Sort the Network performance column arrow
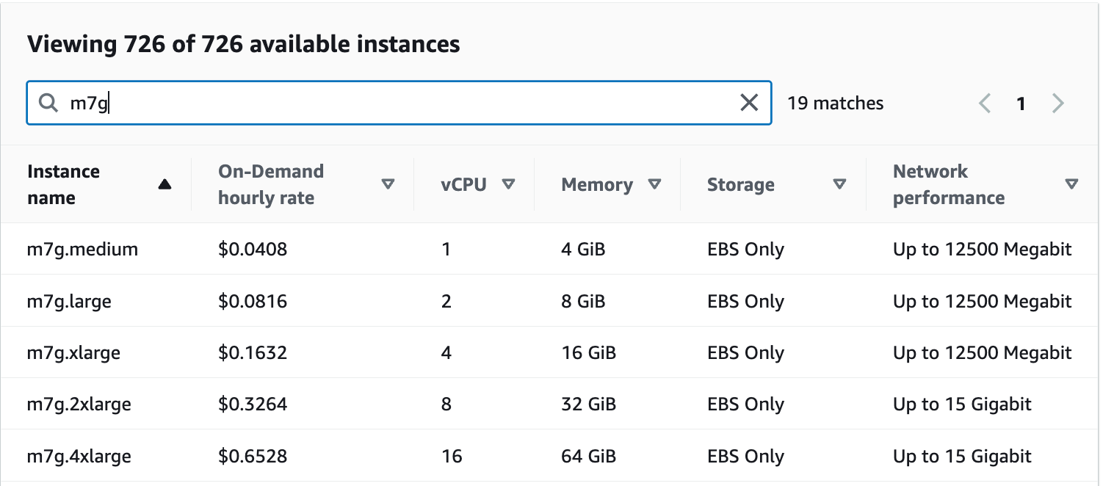 tap(1072, 185)
